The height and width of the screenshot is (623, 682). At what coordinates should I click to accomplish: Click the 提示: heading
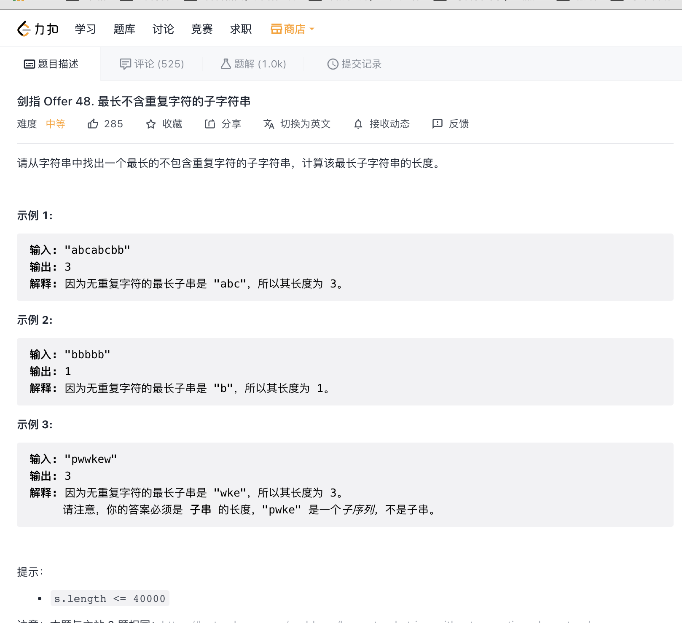point(30,572)
